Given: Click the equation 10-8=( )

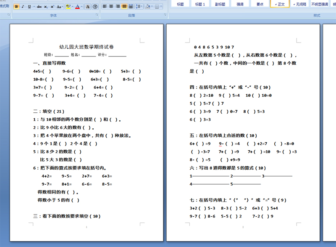Looking at the screenshot, I should [x=43, y=80].
